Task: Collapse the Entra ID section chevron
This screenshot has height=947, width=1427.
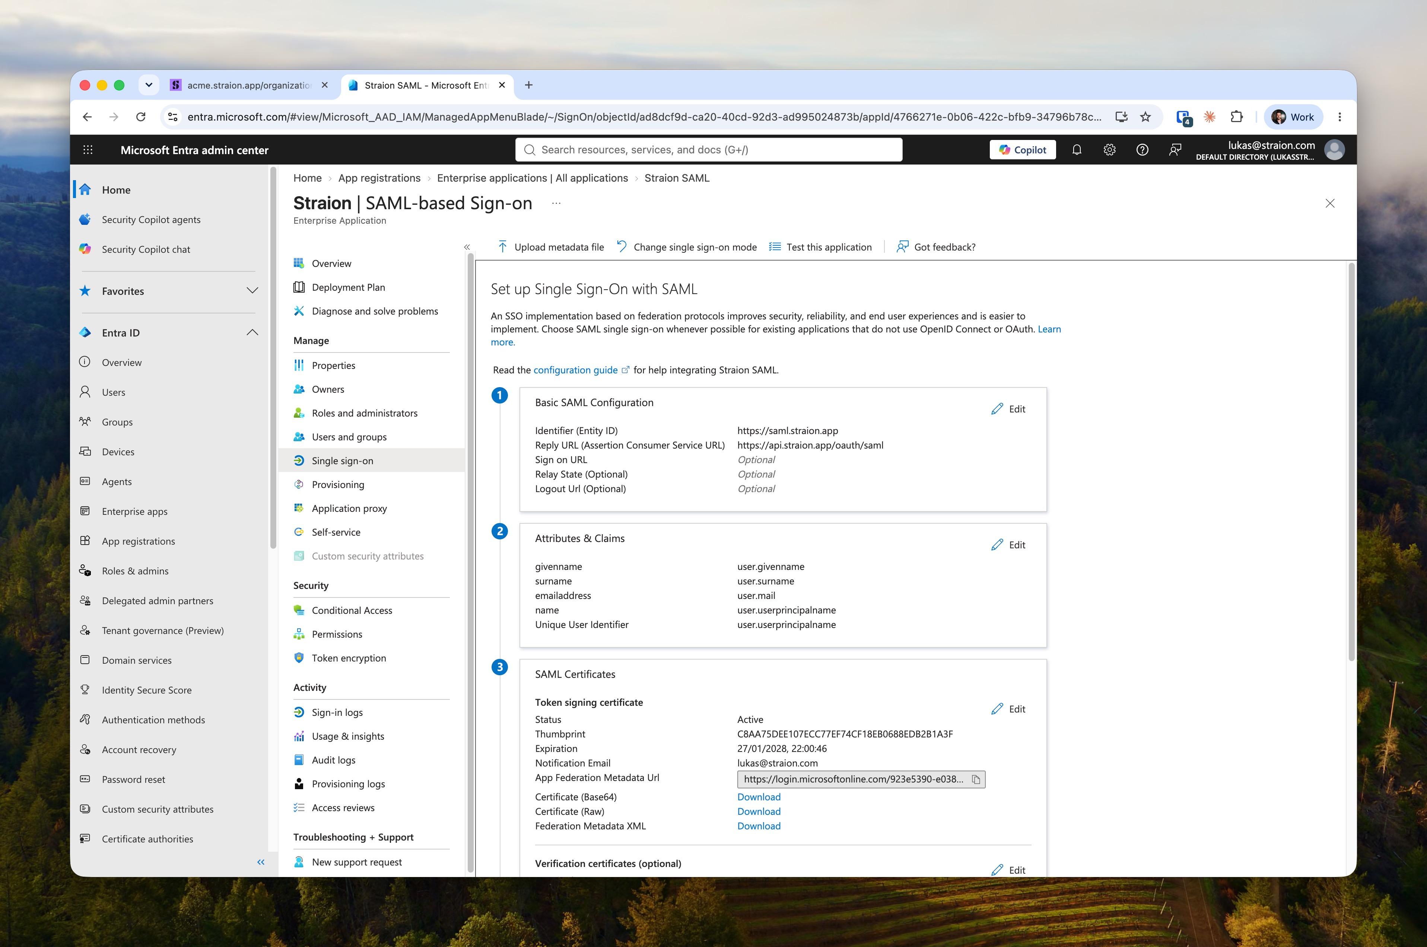Action: 252,332
